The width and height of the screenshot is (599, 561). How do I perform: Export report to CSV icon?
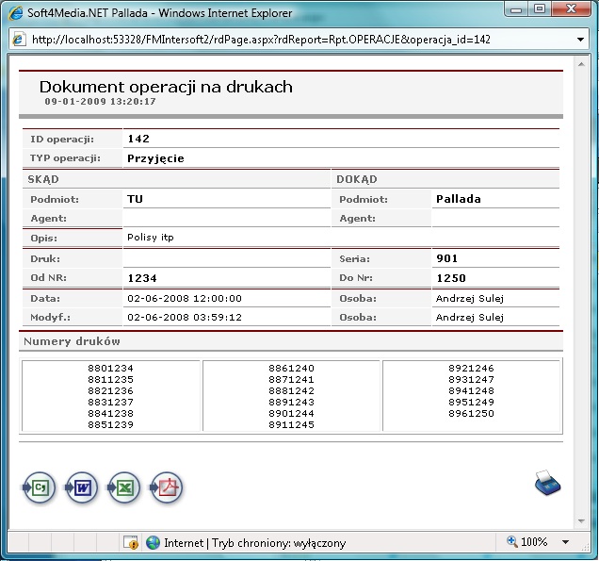39,487
